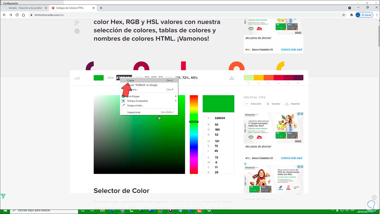This screenshot has width=380, height=214.
Task: Select the yellow palette swatch
Action: point(259,78)
